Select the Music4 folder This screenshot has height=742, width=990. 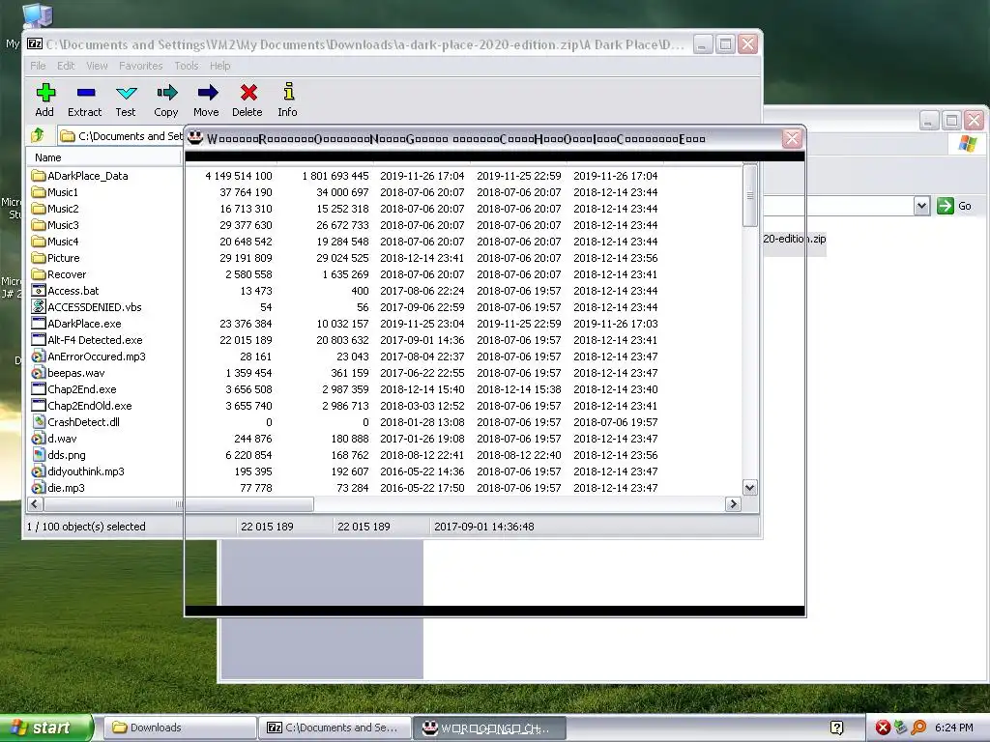pos(55,241)
